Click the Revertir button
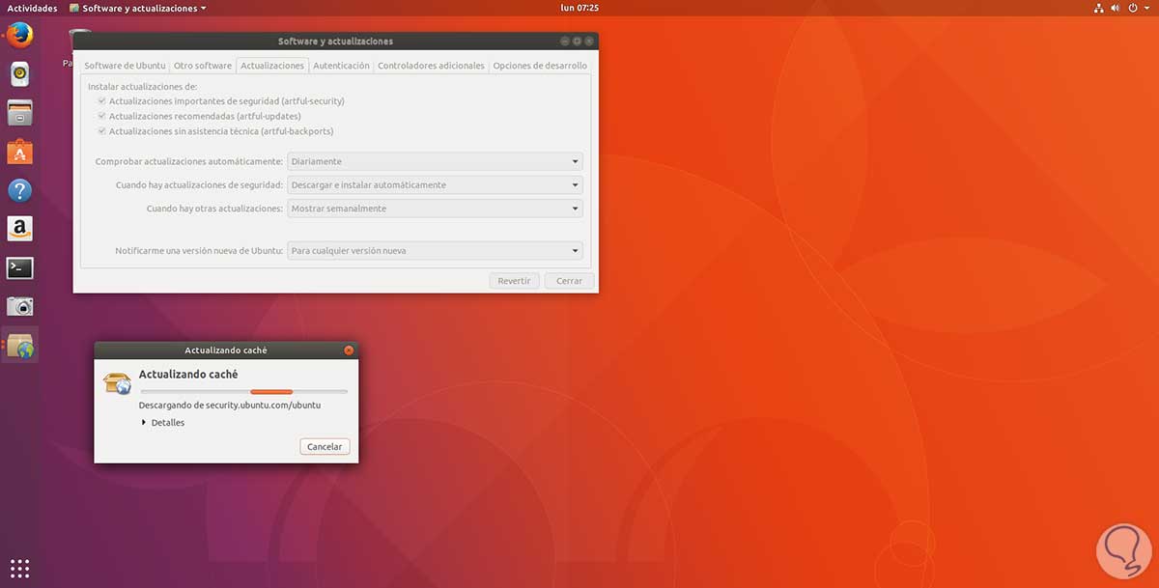The image size is (1159, 588). point(514,280)
